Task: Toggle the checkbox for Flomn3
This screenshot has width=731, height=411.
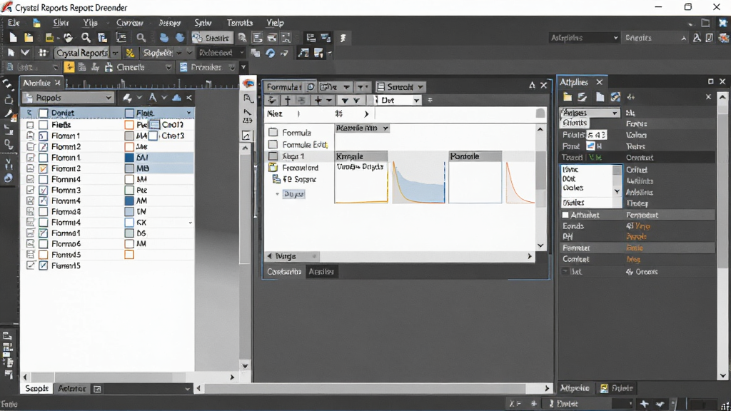Action: tap(44, 190)
